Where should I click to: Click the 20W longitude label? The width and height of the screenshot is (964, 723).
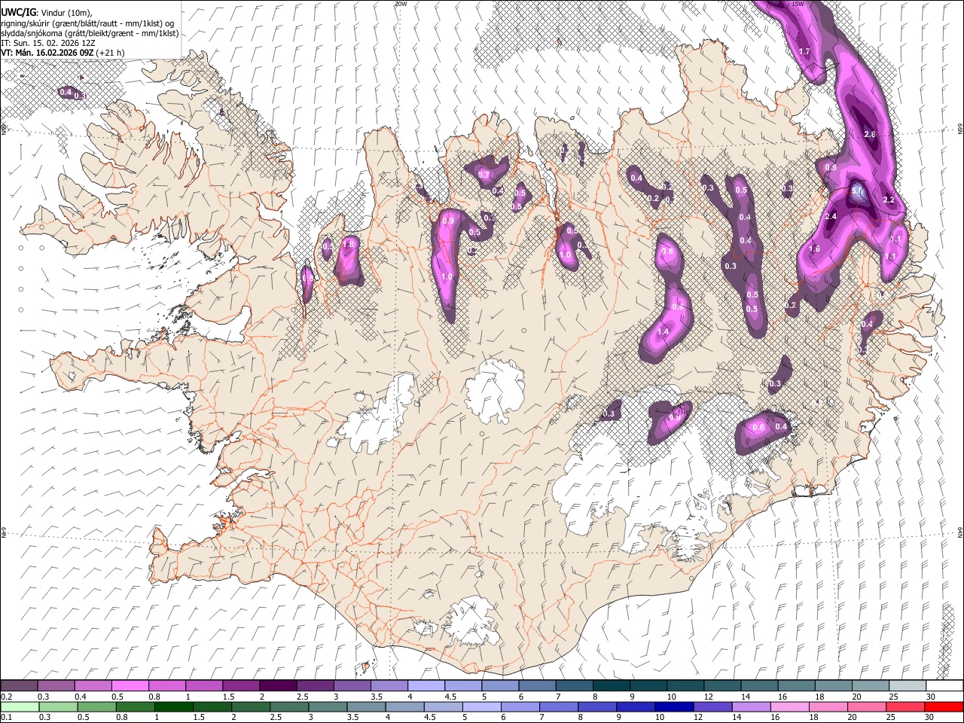(x=401, y=4)
